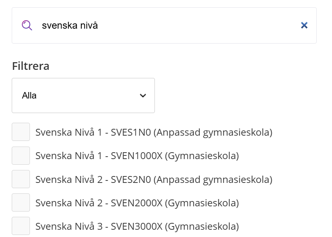Click the chevron arrow in the Alla filter
Viewport: 332px width, 237px height.
click(x=143, y=96)
